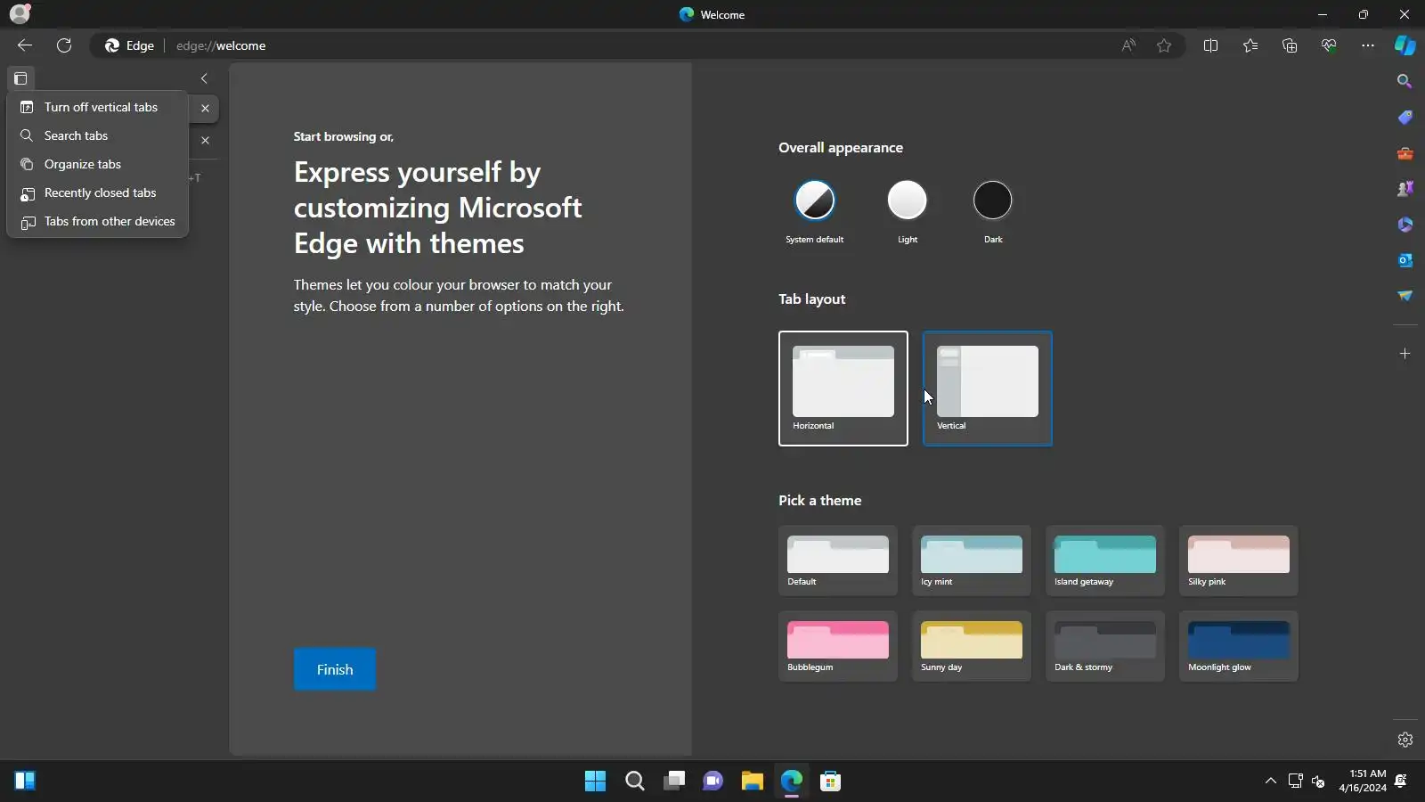Image resolution: width=1425 pixels, height=802 pixels.
Task: Pick the Moonlight glow theme
Action: [x=1239, y=646]
